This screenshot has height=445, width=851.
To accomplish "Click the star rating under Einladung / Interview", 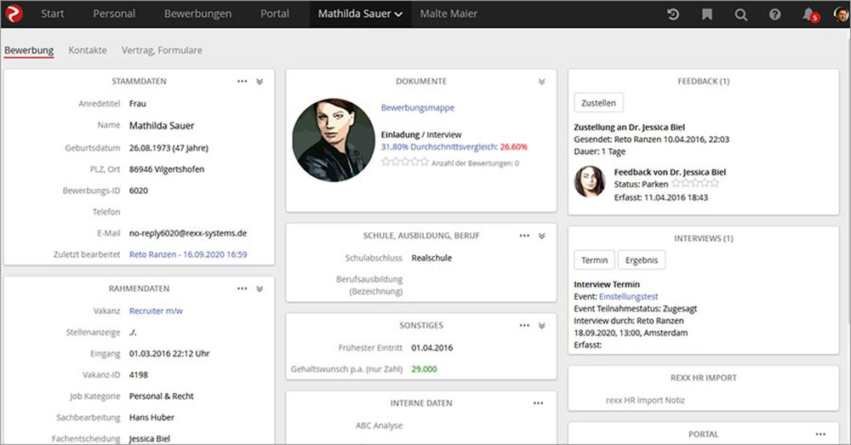I will pyautogui.click(x=405, y=162).
